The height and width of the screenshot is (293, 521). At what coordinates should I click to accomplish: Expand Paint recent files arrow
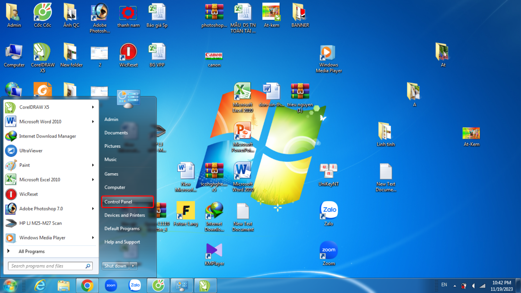(x=93, y=165)
